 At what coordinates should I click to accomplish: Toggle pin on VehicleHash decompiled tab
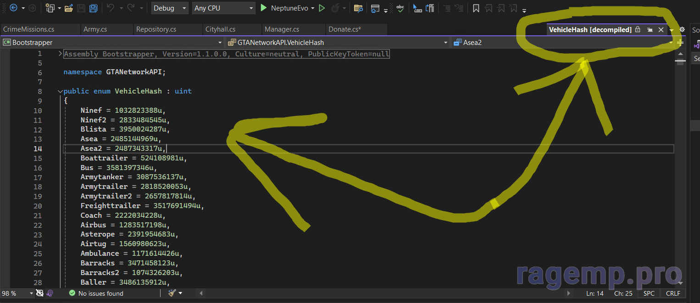coord(650,30)
